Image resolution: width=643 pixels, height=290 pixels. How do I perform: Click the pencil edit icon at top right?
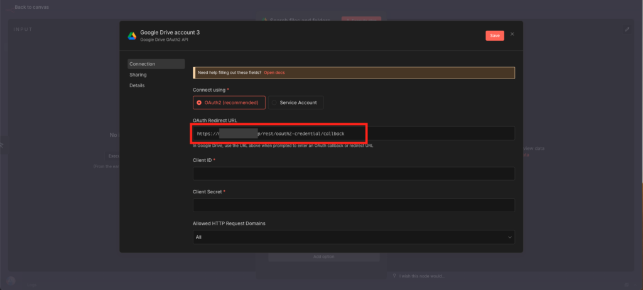point(627,29)
